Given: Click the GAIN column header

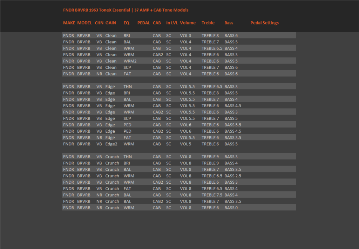Looking at the screenshot, I should pyautogui.click(x=110, y=23).
